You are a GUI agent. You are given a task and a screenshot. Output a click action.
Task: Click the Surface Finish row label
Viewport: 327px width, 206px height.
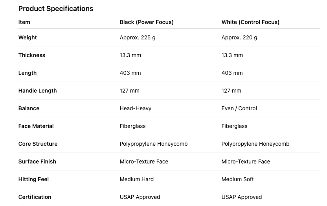pyautogui.click(x=37, y=161)
